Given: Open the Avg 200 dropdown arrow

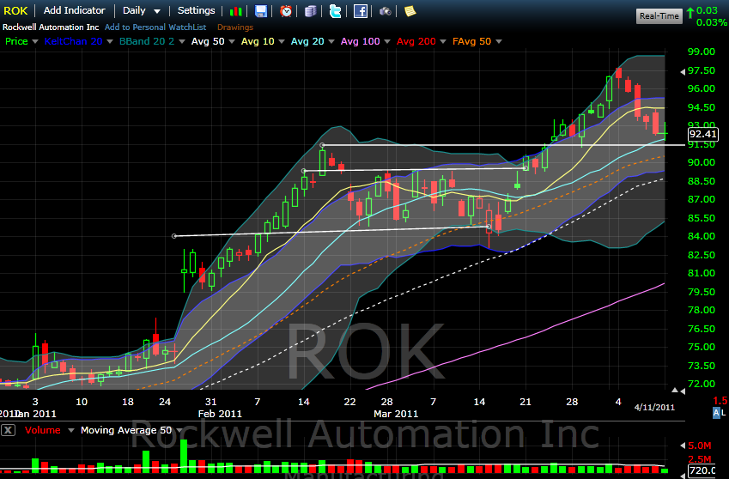Looking at the screenshot, I should click(x=442, y=42).
